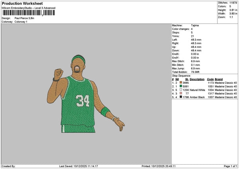239x169 pixels.
Task: Click the embroidered basketball player design preview
Action: pos(86,94)
